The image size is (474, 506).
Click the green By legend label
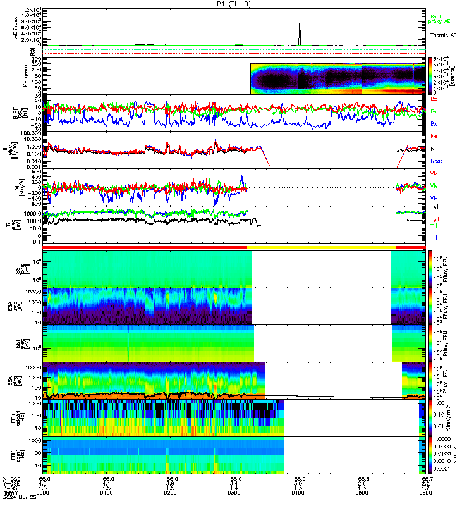[434, 111]
